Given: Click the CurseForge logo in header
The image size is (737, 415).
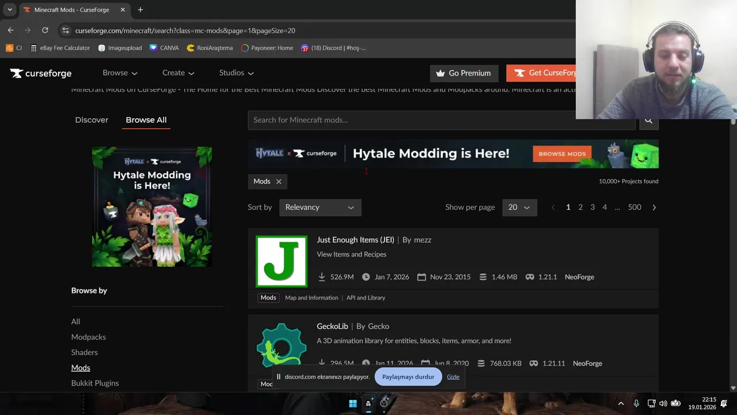Looking at the screenshot, I should [x=40, y=73].
